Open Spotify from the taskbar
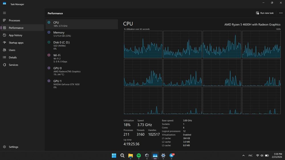Screen dimensions: 285x160 click(x=139, y=155)
